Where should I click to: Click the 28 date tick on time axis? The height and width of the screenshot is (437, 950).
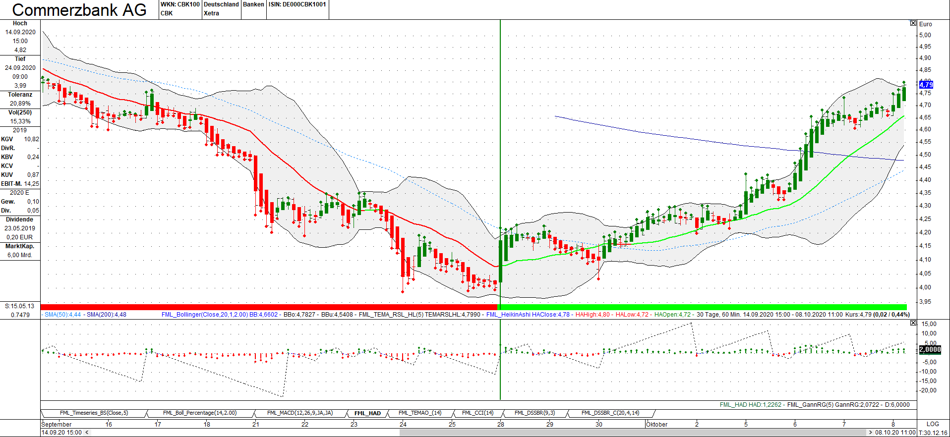pos(501,425)
